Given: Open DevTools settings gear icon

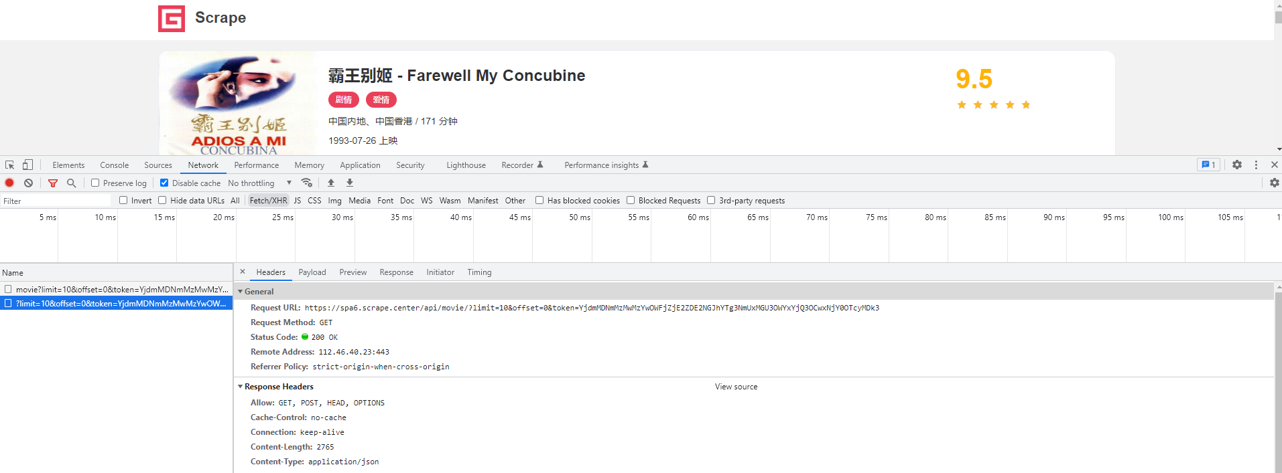Looking at the screenshot, I should (x=1237, y=165).
